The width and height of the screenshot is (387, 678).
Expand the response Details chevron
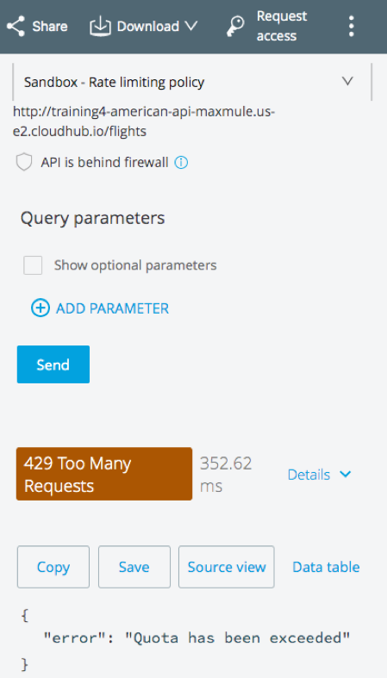345,475
